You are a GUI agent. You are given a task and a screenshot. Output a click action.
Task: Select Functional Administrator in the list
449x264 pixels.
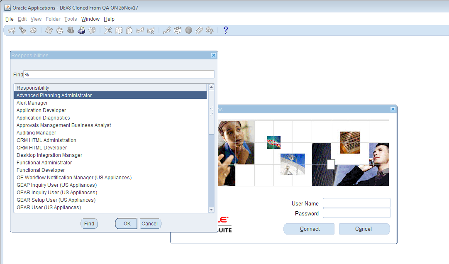pos(44,163)
